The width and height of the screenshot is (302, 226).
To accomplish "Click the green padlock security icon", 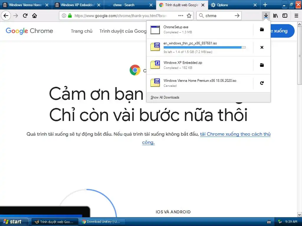I will click(70, 16).
